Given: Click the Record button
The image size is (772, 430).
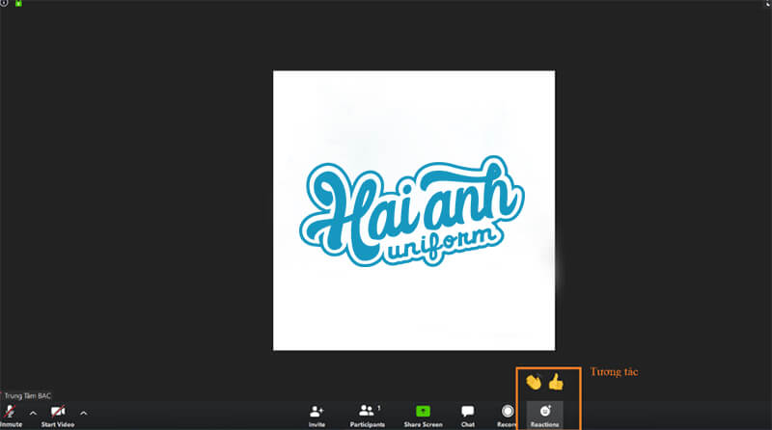Looking at the screenshot, I should (508, 416).
